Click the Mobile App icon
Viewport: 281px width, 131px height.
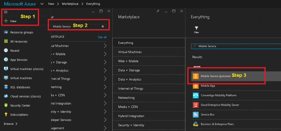(x=196, y=86)
